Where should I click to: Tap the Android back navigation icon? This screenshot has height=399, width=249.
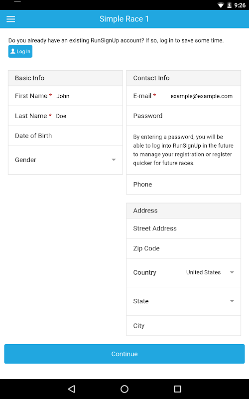[71, 389]
